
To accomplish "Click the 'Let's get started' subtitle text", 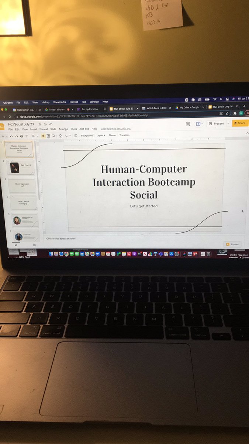I will click(144, 206).
